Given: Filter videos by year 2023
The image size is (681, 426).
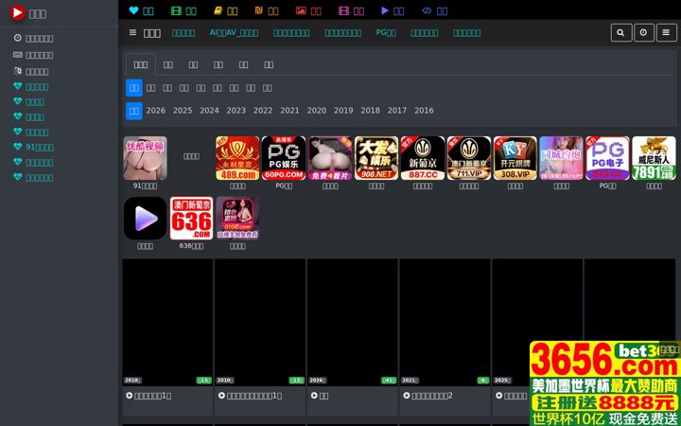Looking at the screenshot, I should click(236, 111).
